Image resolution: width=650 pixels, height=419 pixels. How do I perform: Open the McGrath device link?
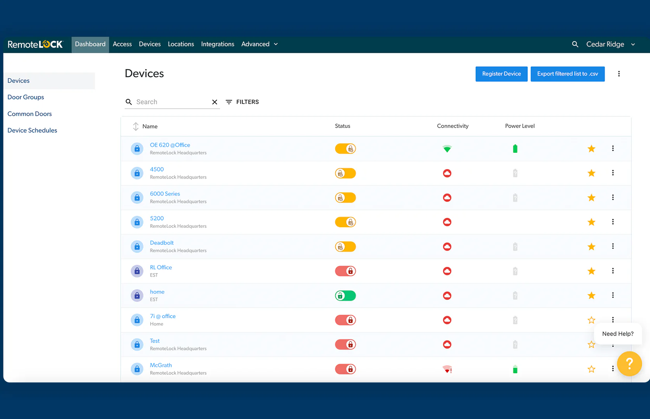tap(161, 365)
